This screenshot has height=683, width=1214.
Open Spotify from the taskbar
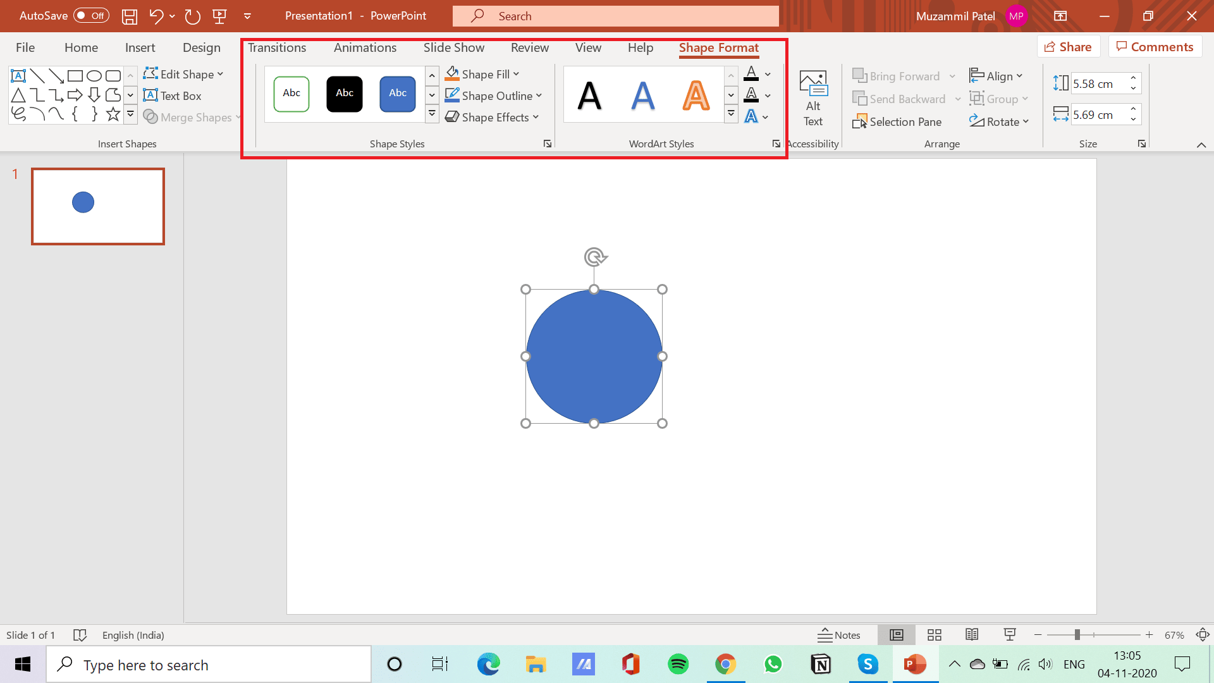678,664
